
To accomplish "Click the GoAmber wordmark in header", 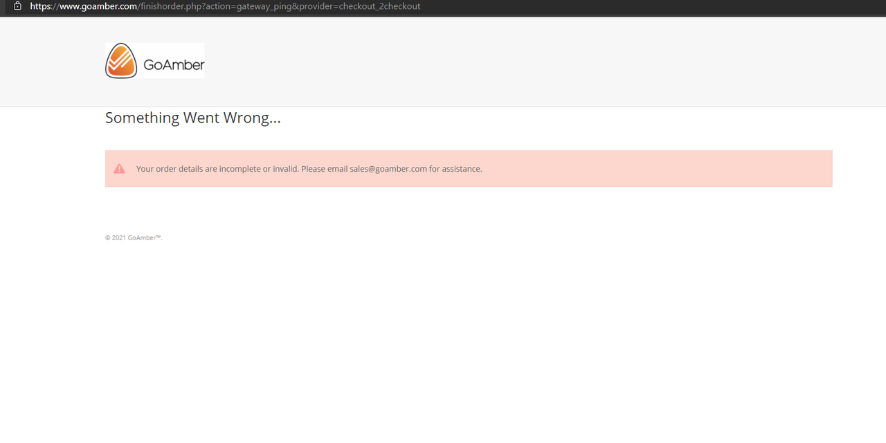I will [x=174, y=65].
